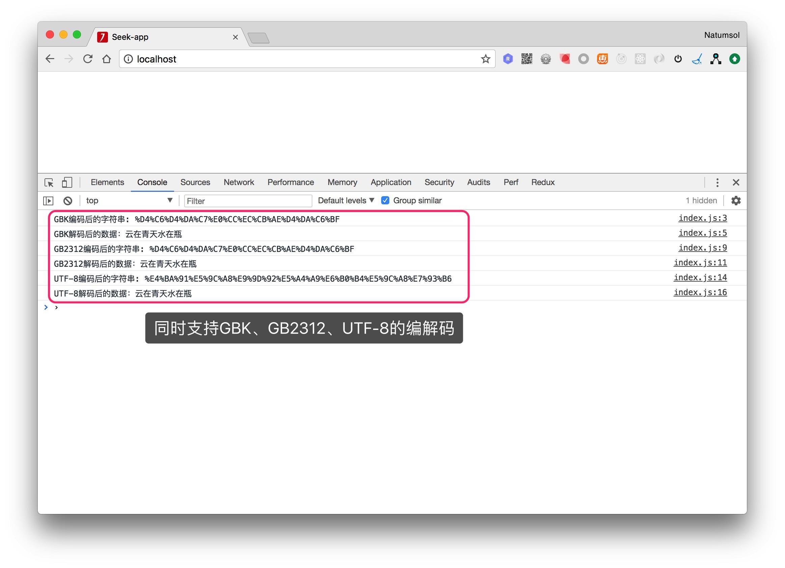The width and height of the screenshot is (785, 568).
Task: Show the console sidebar panel icon
Action: point(48,201)
